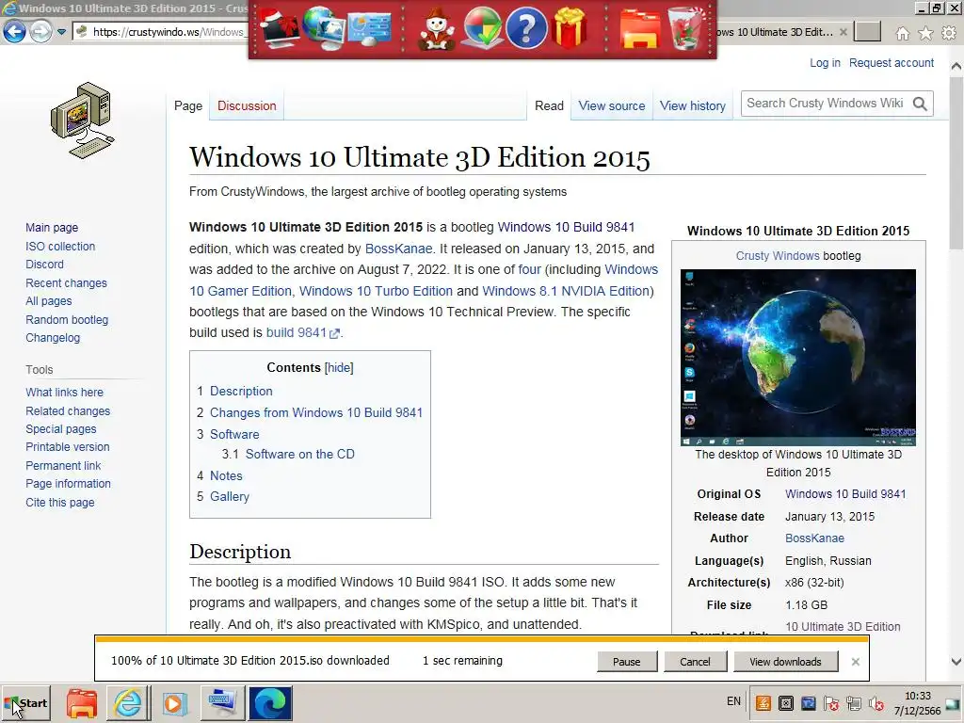The image size is (964, 723).
Task: Click the Internet Explorer taskbar icon
Action: 128,702
